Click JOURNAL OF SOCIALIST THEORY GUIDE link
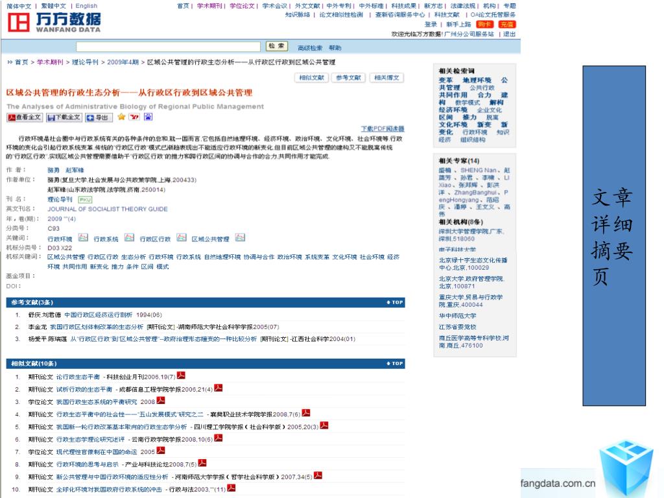This screenshot has height=498, width=664. tap(108, 209)
